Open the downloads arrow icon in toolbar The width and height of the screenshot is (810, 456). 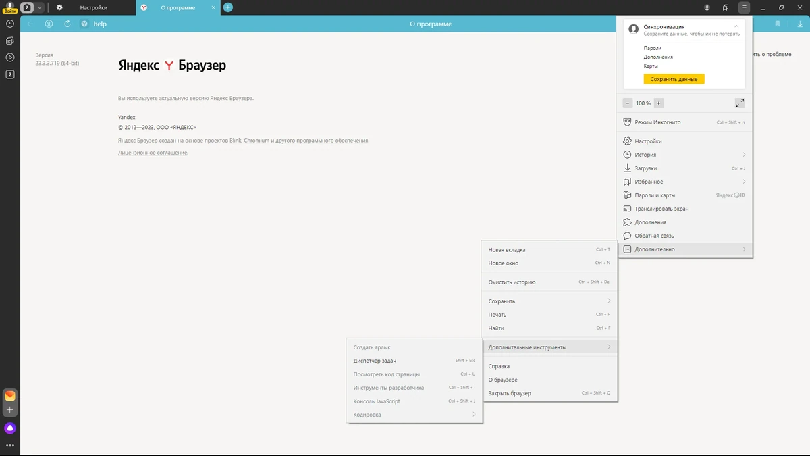(800, 24)
